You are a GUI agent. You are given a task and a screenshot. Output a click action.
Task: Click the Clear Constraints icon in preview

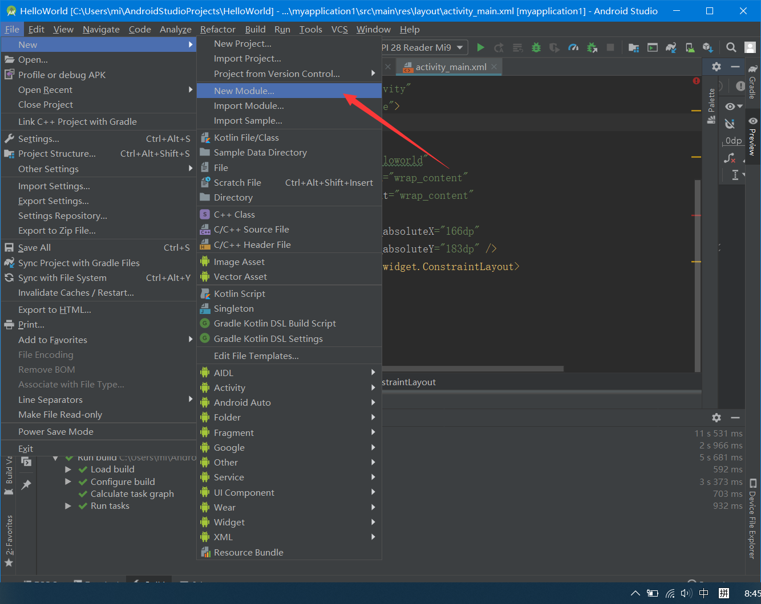pos(730,158)
